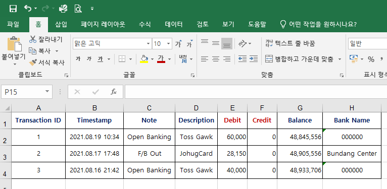
Task: Open the undo history dropdown arrow
Action: [x=35, y=9]
